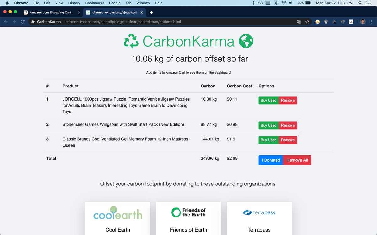Open Spotlight search in menu bar
The image size is (377, 235).
pos(360,3)
